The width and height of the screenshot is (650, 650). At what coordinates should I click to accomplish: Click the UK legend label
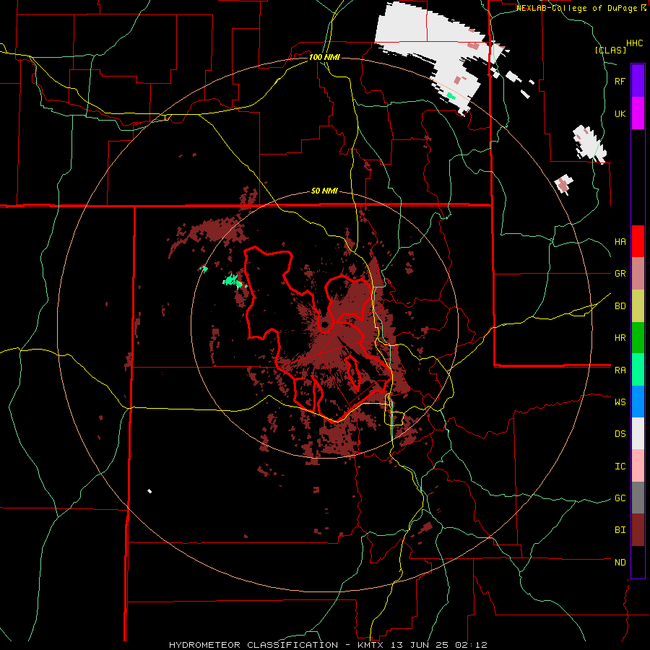(x=620, y=113)
